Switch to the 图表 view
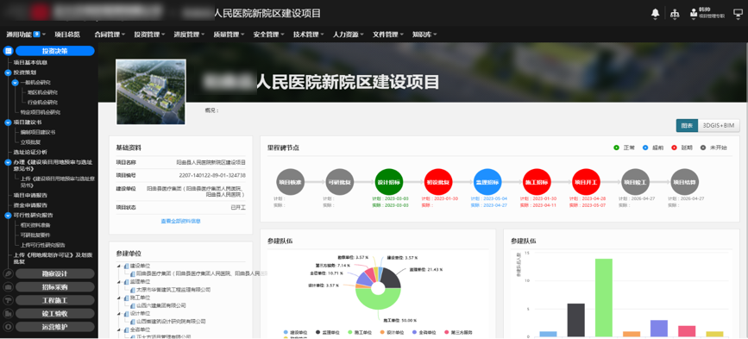This screenshot has height=339, width=748. click(x=687, y=125)
